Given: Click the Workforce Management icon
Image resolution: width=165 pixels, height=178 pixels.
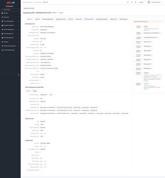Looking at the screenshot, I should pyautogui.click(x=2, y=46).
